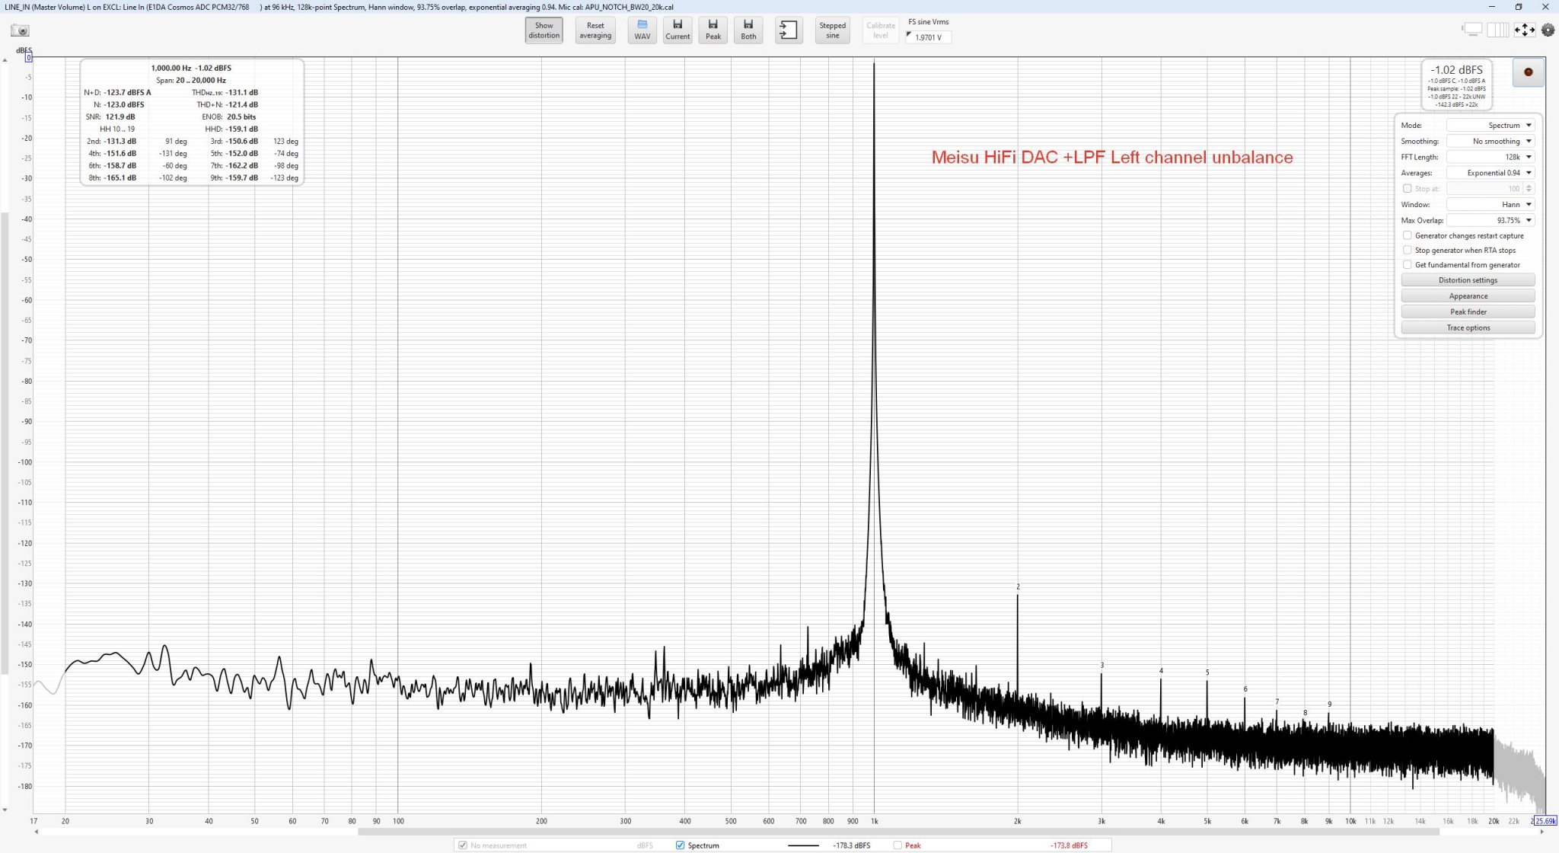Viewport: 1559px width, 853px height.
Task: Click the export data arrow icon
Action: click(x=789, y=30)
